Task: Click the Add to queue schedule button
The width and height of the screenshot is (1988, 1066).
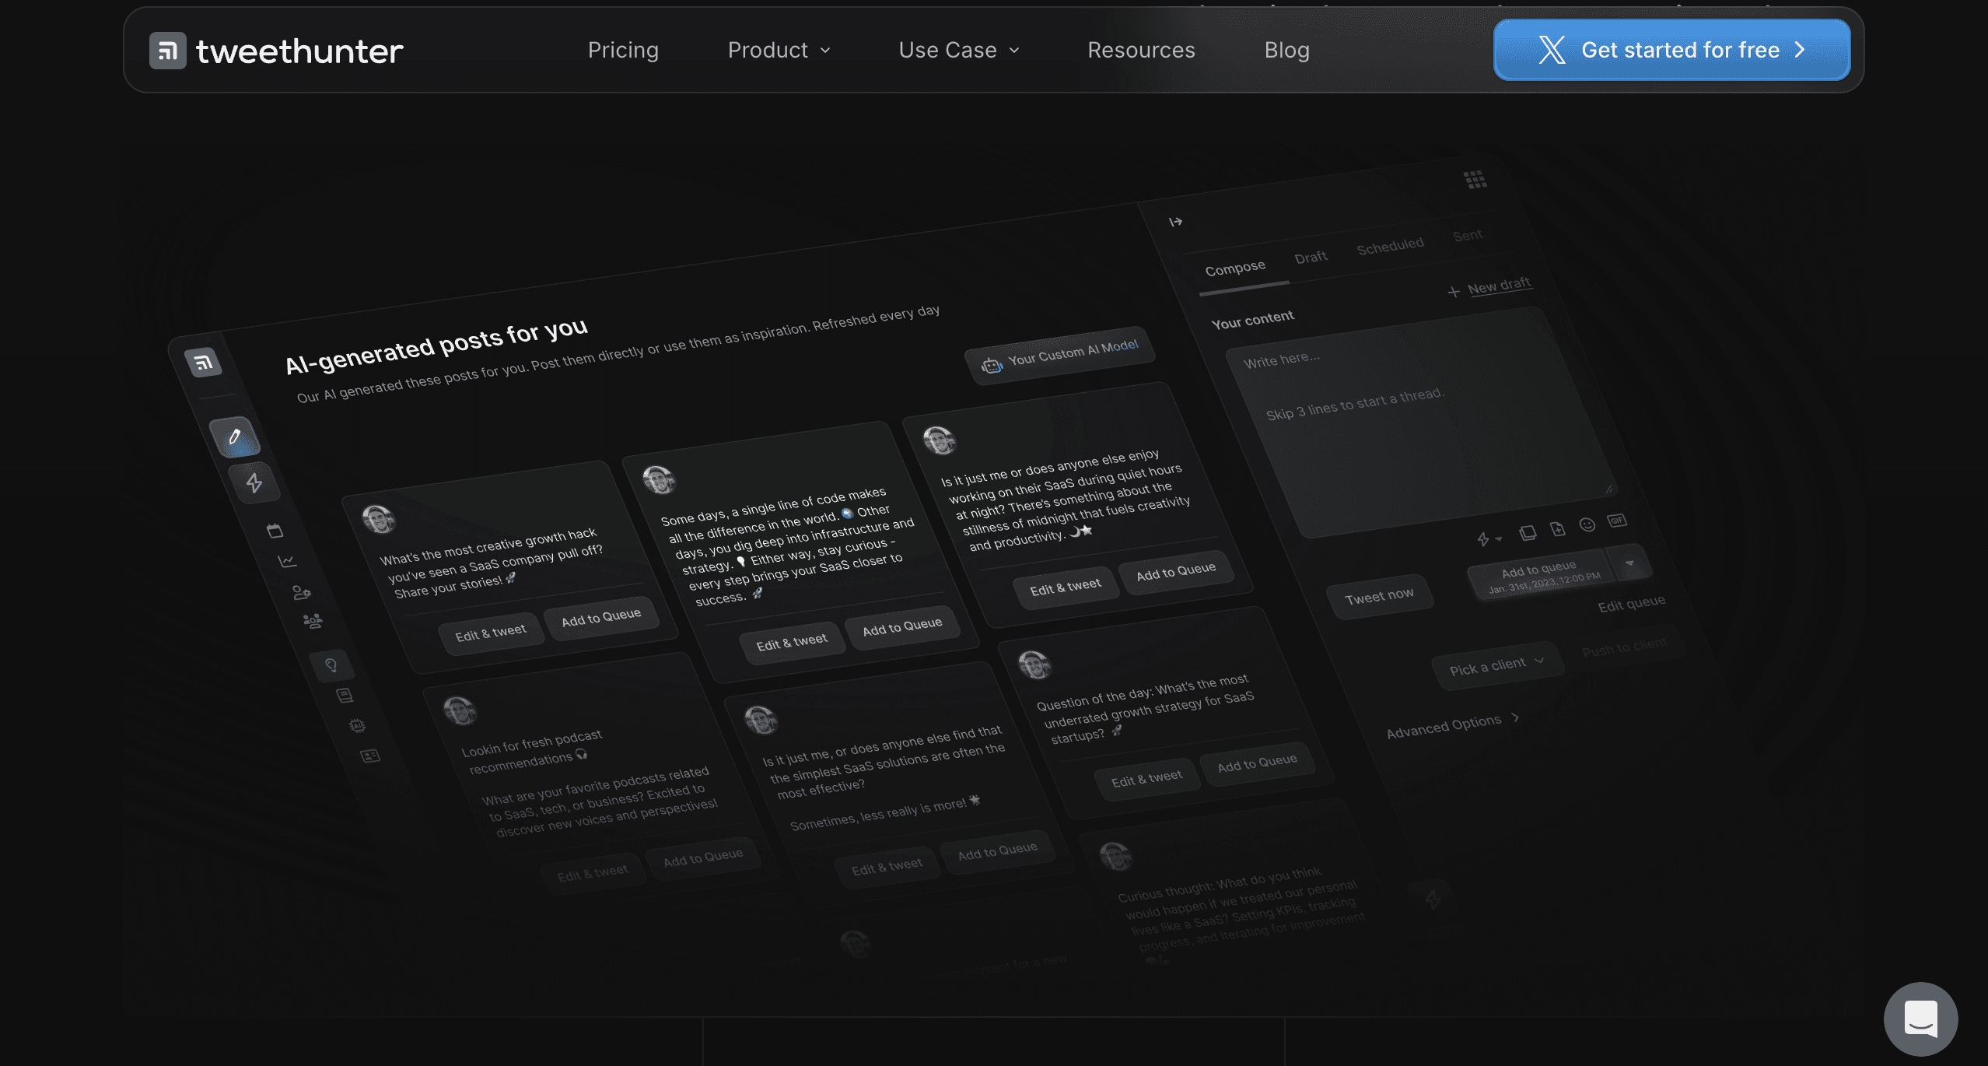Action: tap(1542, 577)
